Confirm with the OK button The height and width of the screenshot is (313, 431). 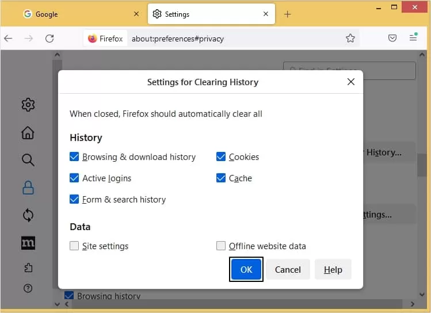tap(246, 269)
